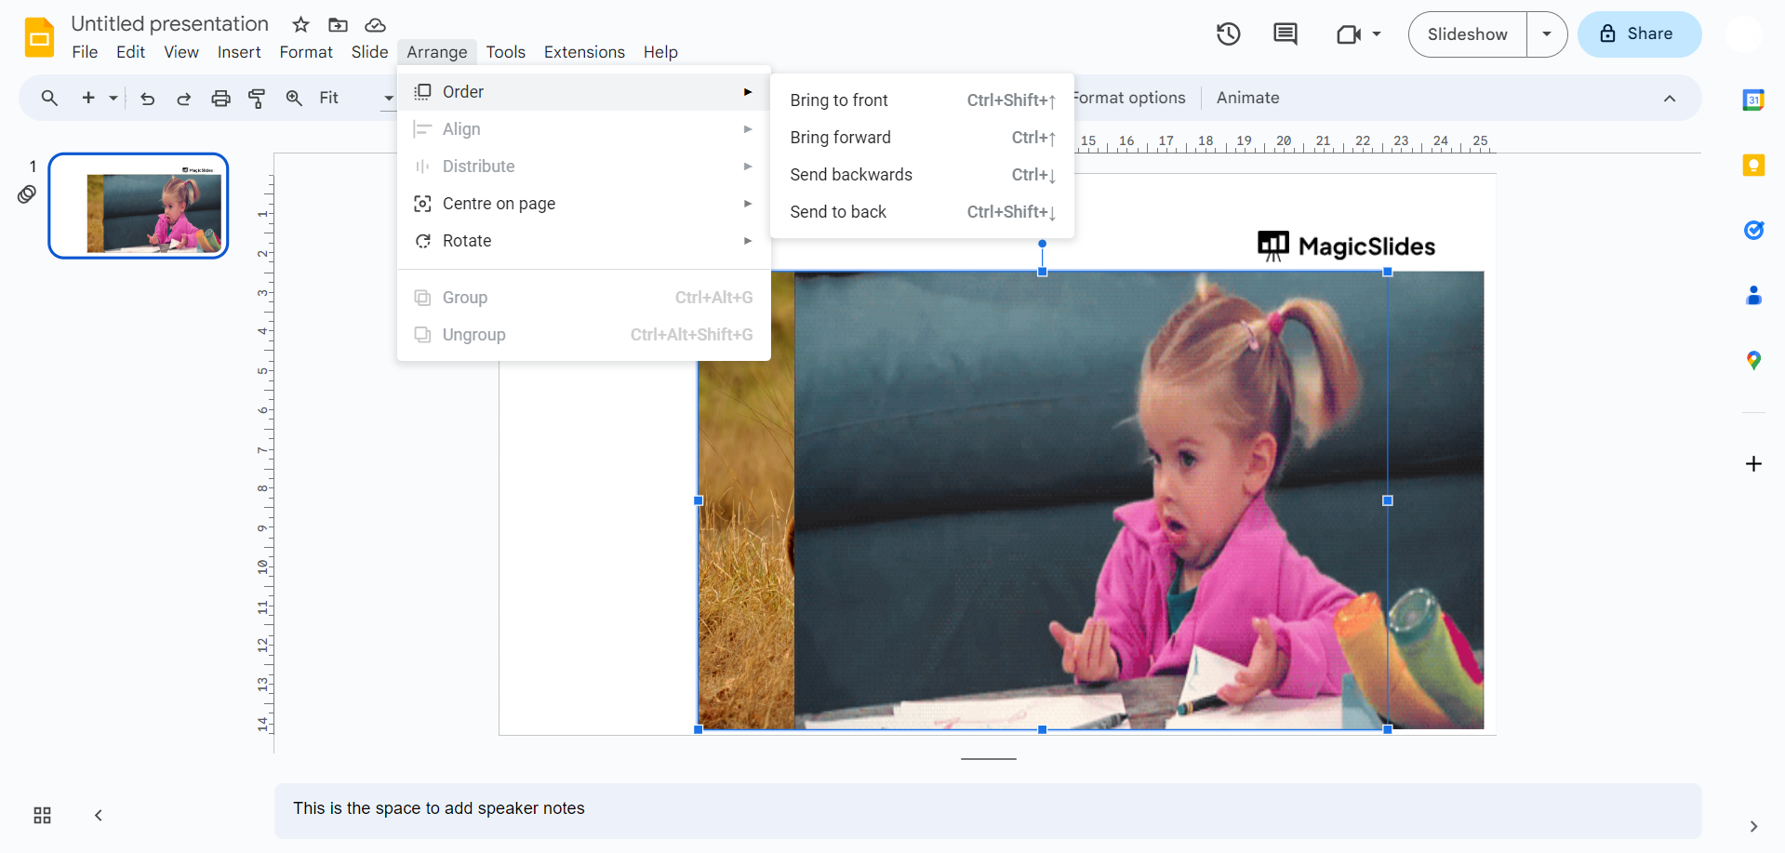Open the File menu
The width and height of the screenshot is (1785, 853).
click(x=85, y=52)
